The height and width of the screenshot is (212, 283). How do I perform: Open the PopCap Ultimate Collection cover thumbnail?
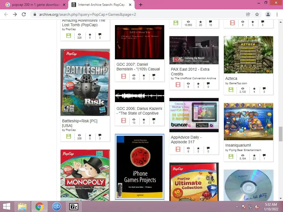coord(194,182)
